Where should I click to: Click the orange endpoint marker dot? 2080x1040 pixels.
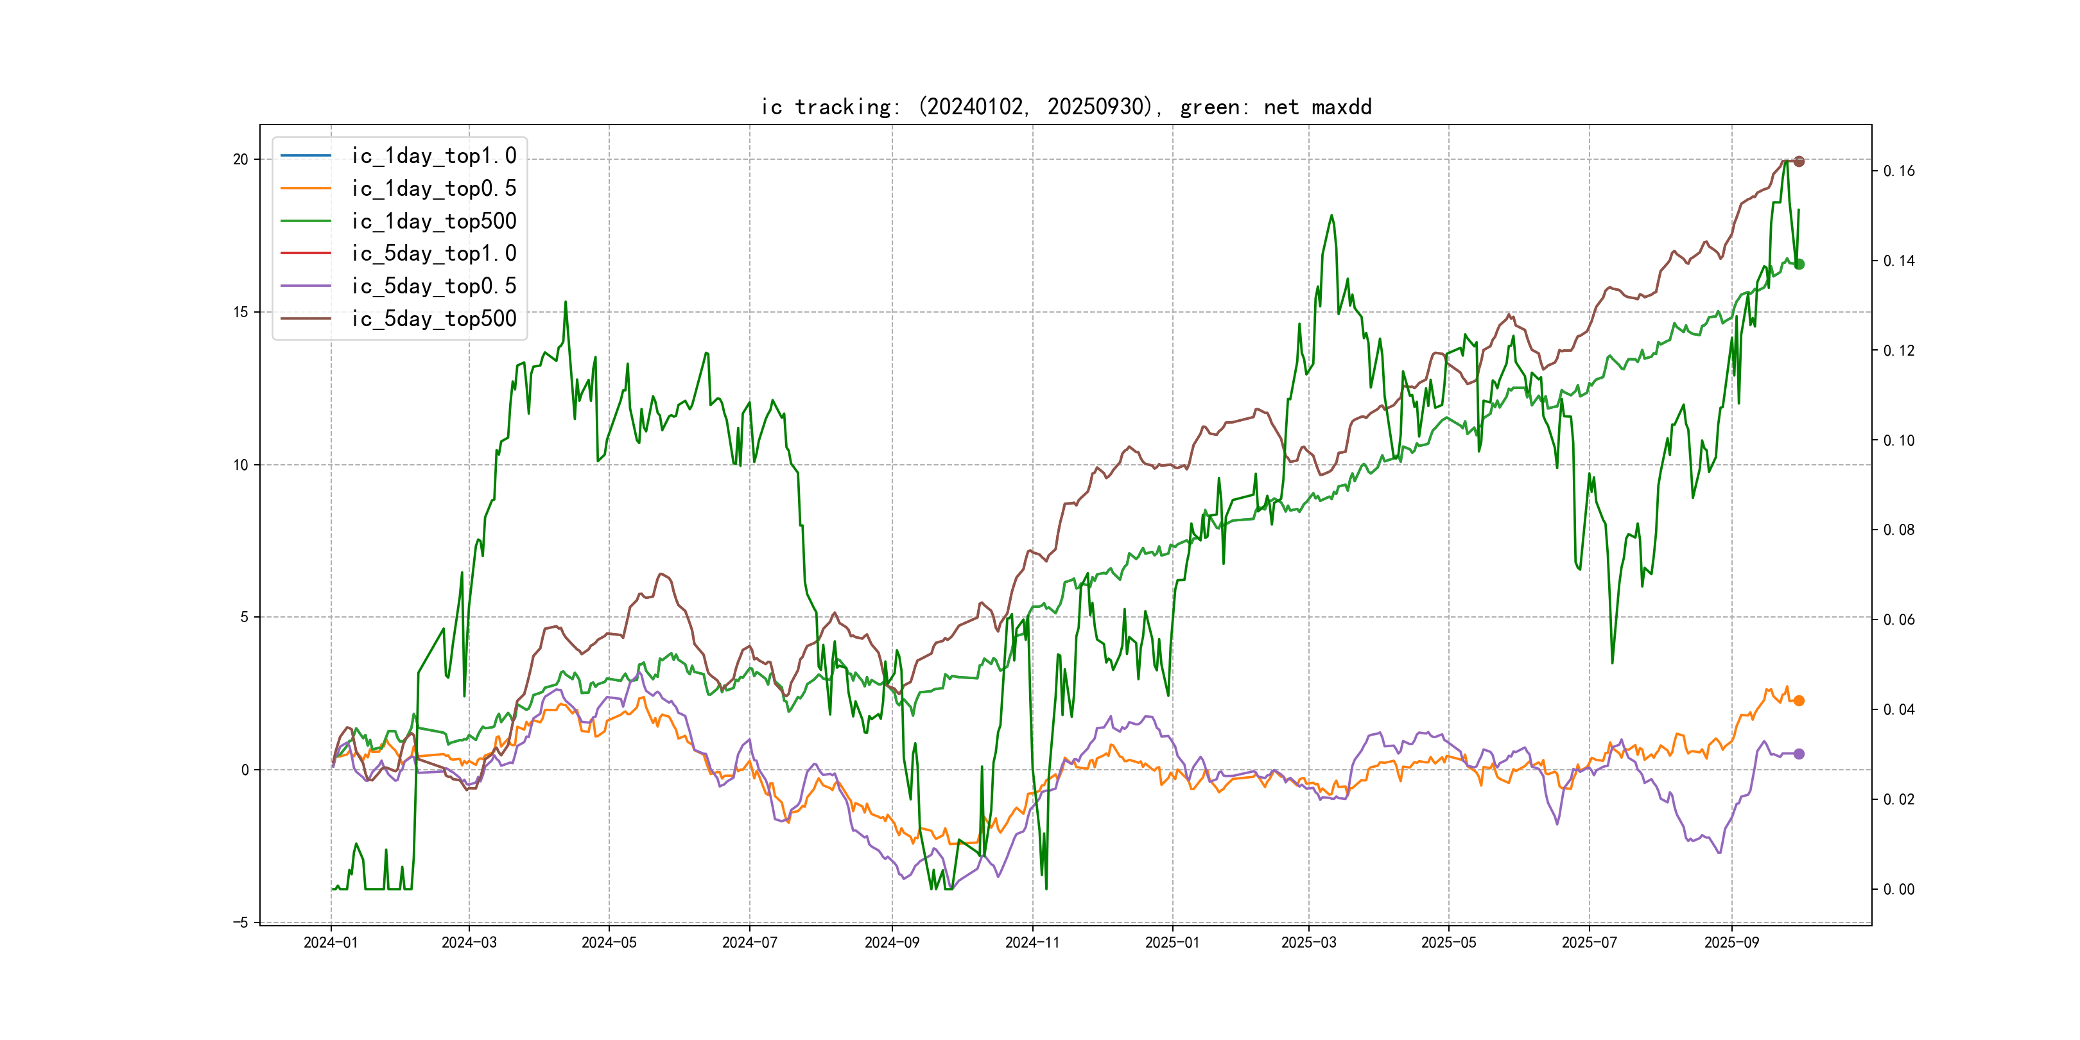point(1798,701)
